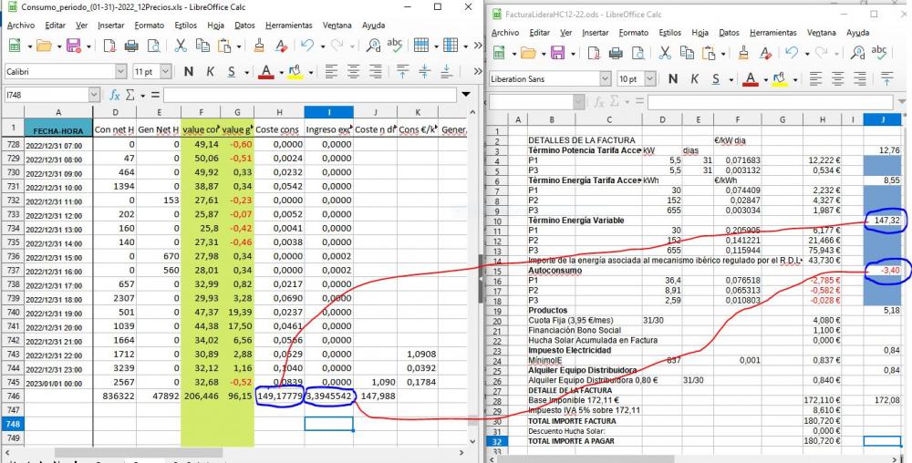Click the Sum sigma icon in the Consumo window
The image size is (912, 463).
tap(130, 94)
